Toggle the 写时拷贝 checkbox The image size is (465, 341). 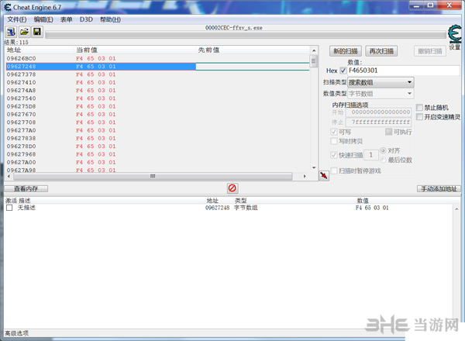(334, 141)
